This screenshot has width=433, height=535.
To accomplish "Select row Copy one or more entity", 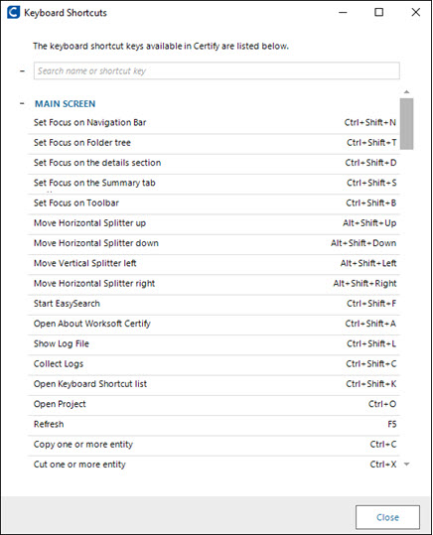I will pos(214,445).
